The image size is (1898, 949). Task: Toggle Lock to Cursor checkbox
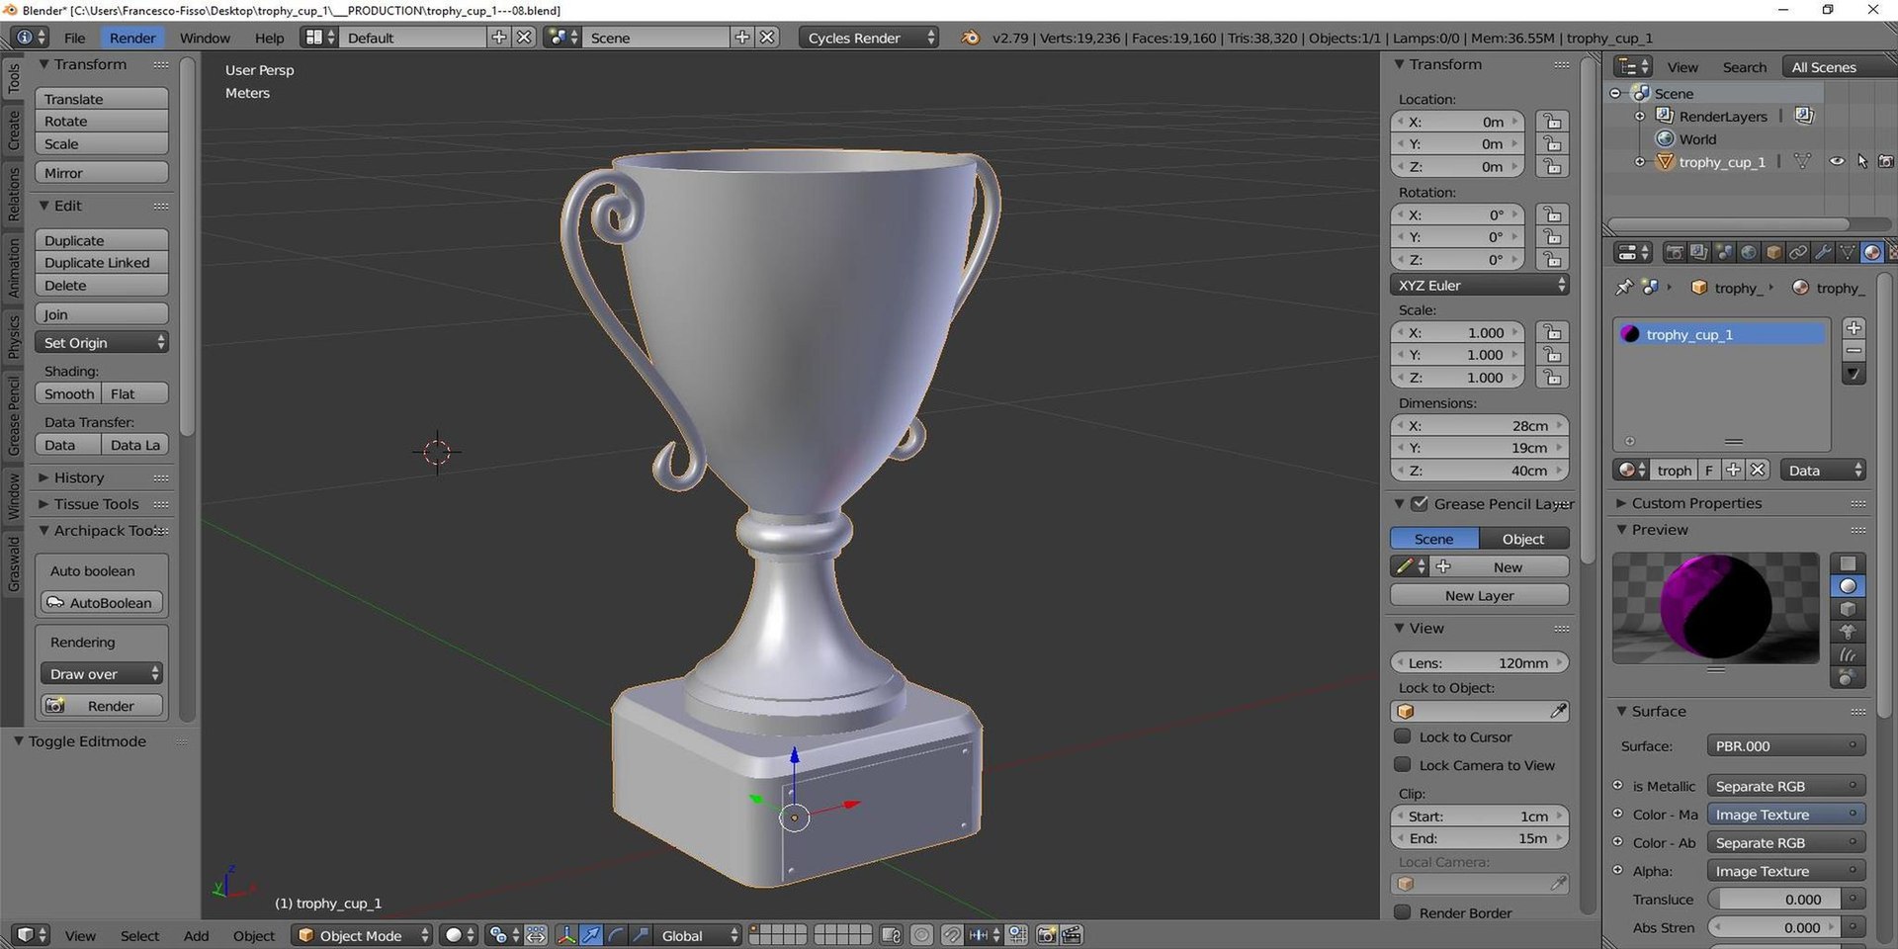click(1402, 736)
